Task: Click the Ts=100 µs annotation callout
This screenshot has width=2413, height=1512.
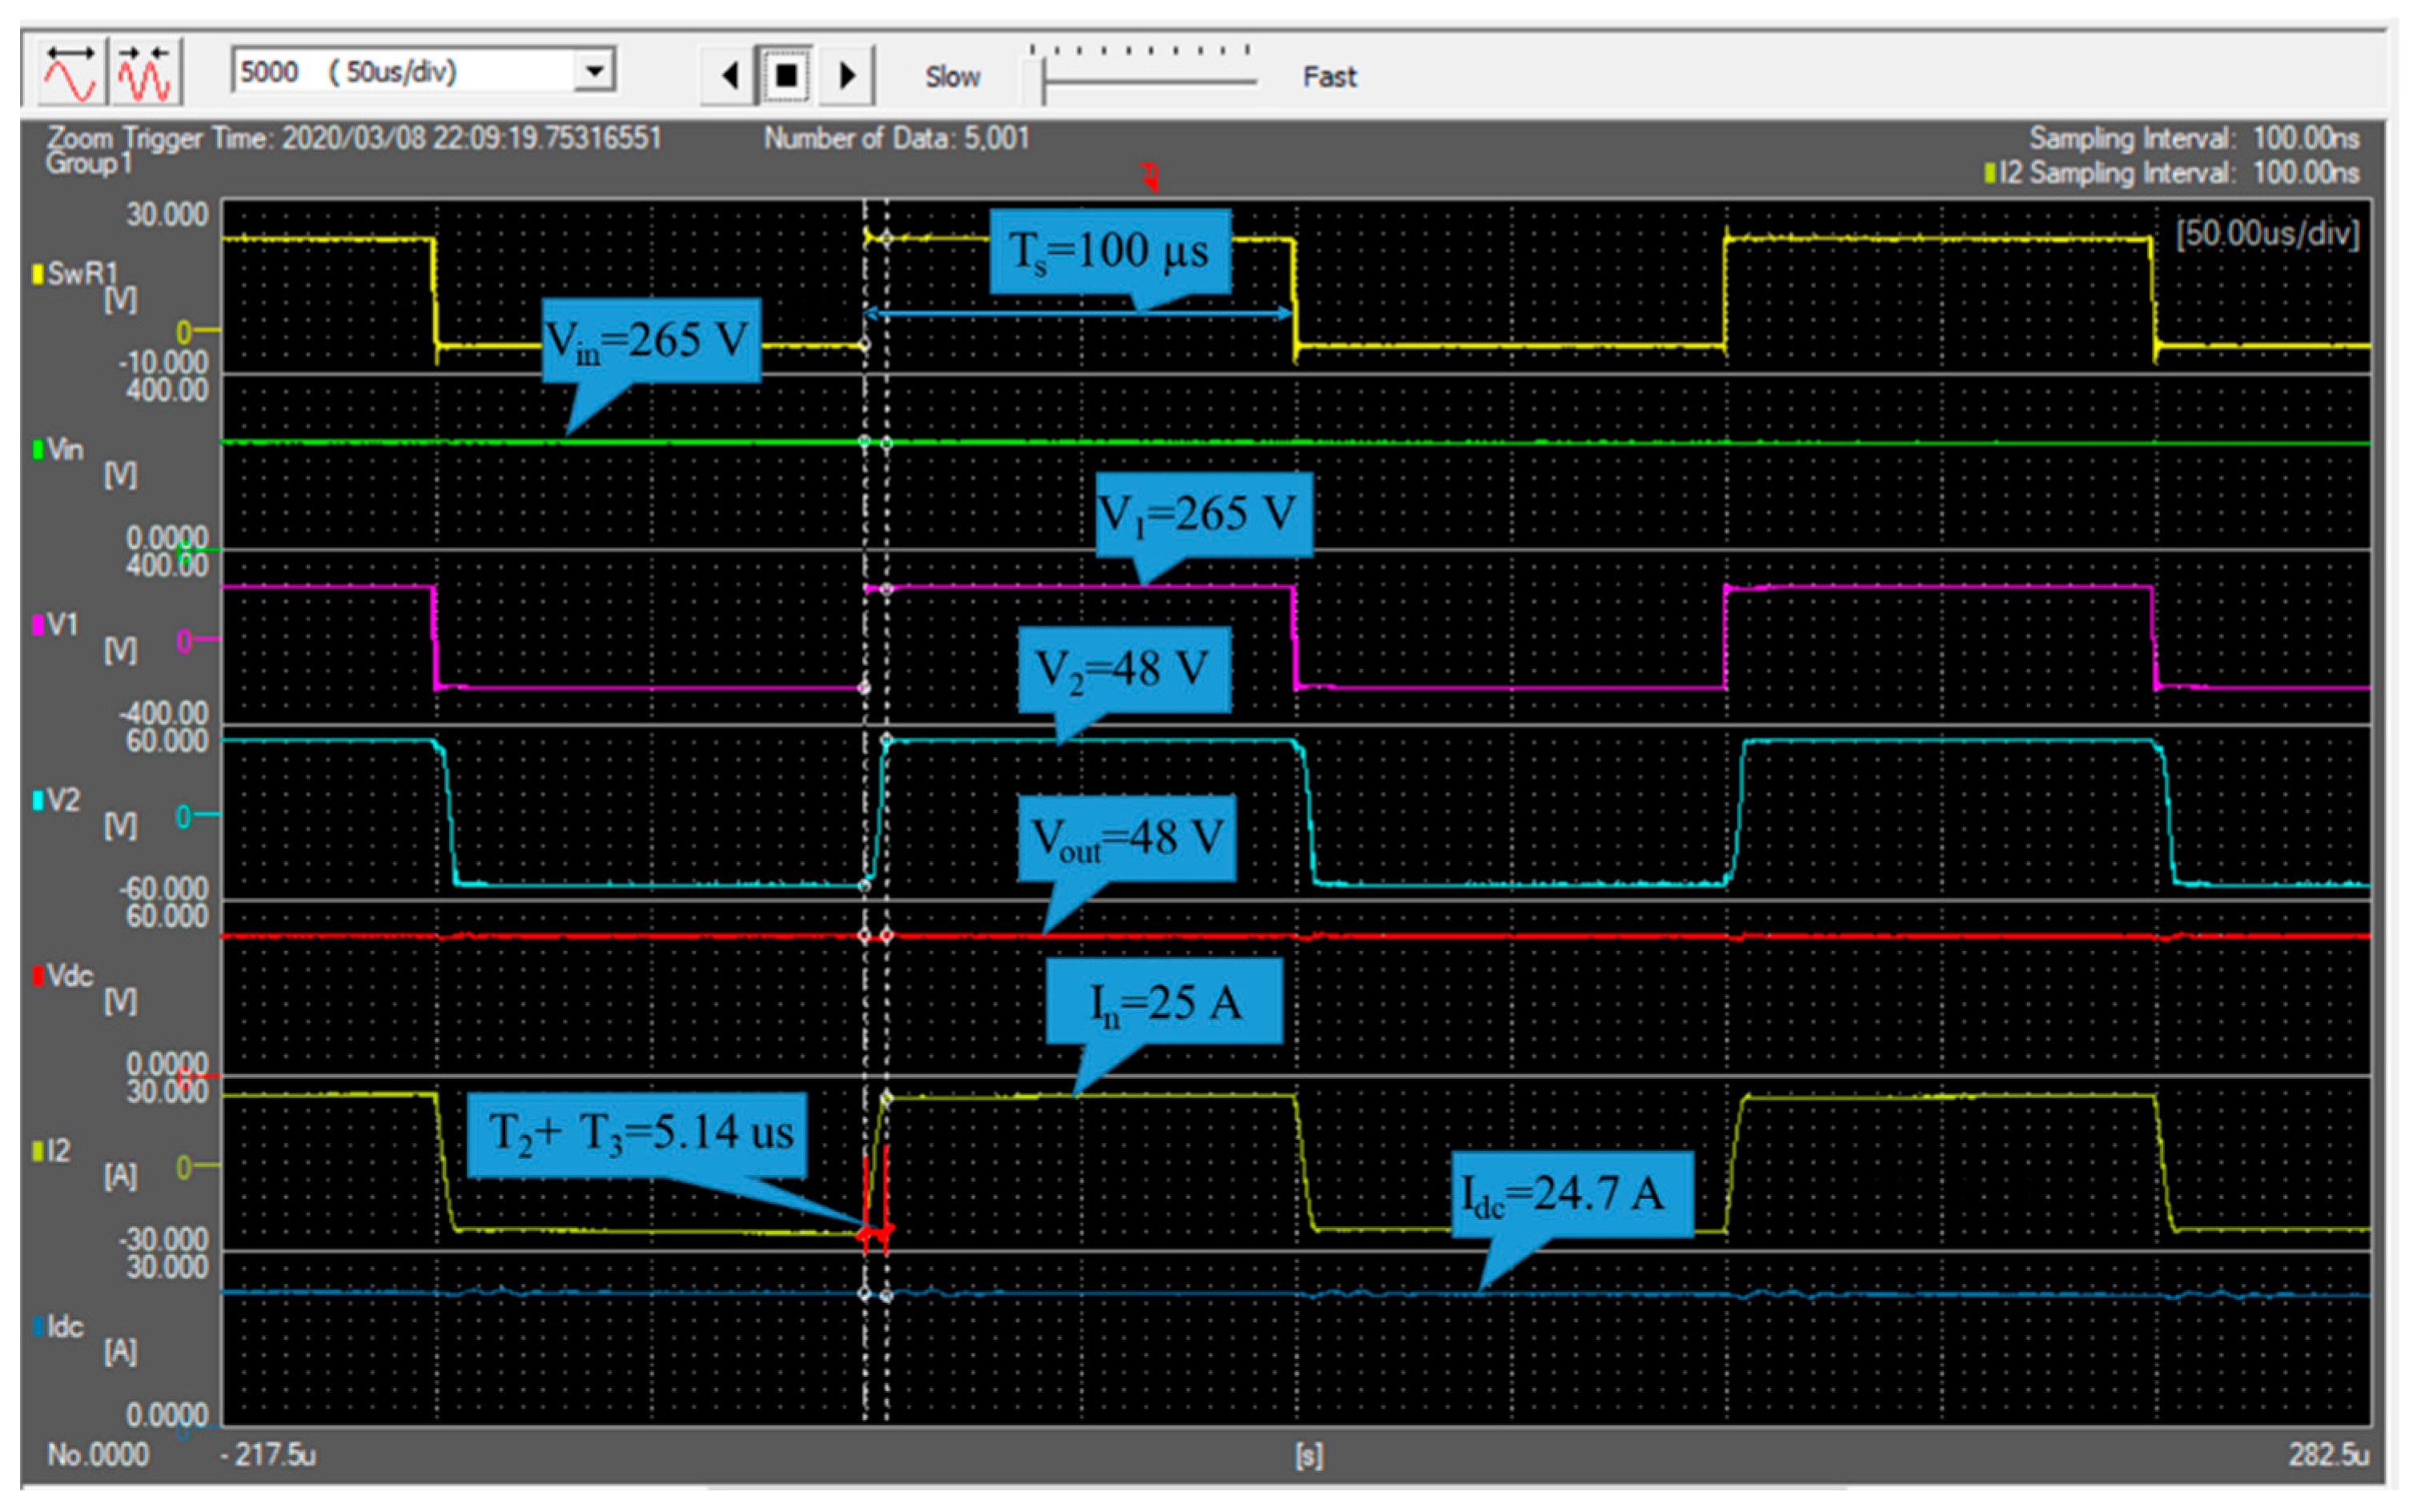Action: coord(1109,251)
